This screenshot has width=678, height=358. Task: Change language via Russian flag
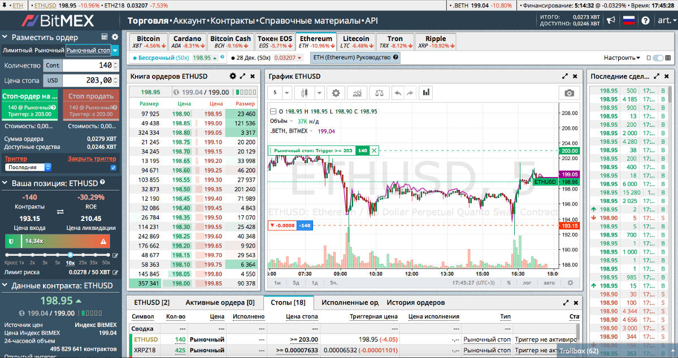[x=629, y=21]
